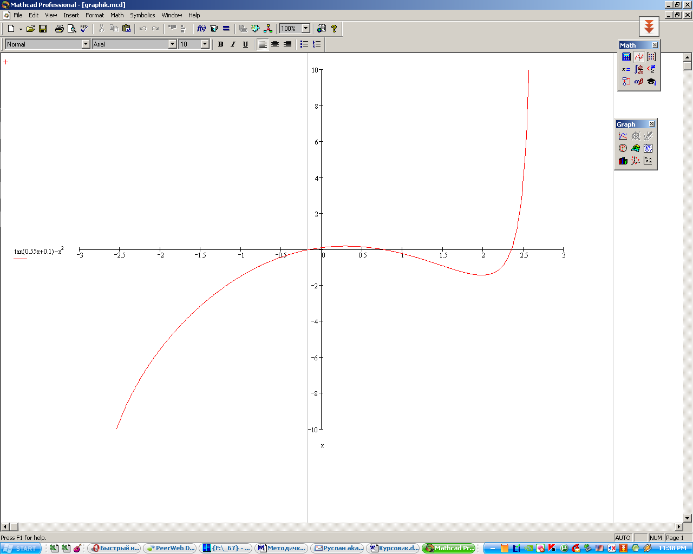
Task: Toggle Italic formatting
Action: 233,44
